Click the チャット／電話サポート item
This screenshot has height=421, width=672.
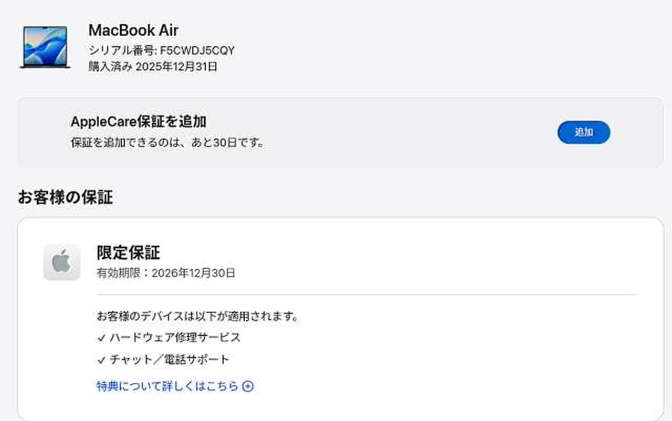[x=170, y=360]
